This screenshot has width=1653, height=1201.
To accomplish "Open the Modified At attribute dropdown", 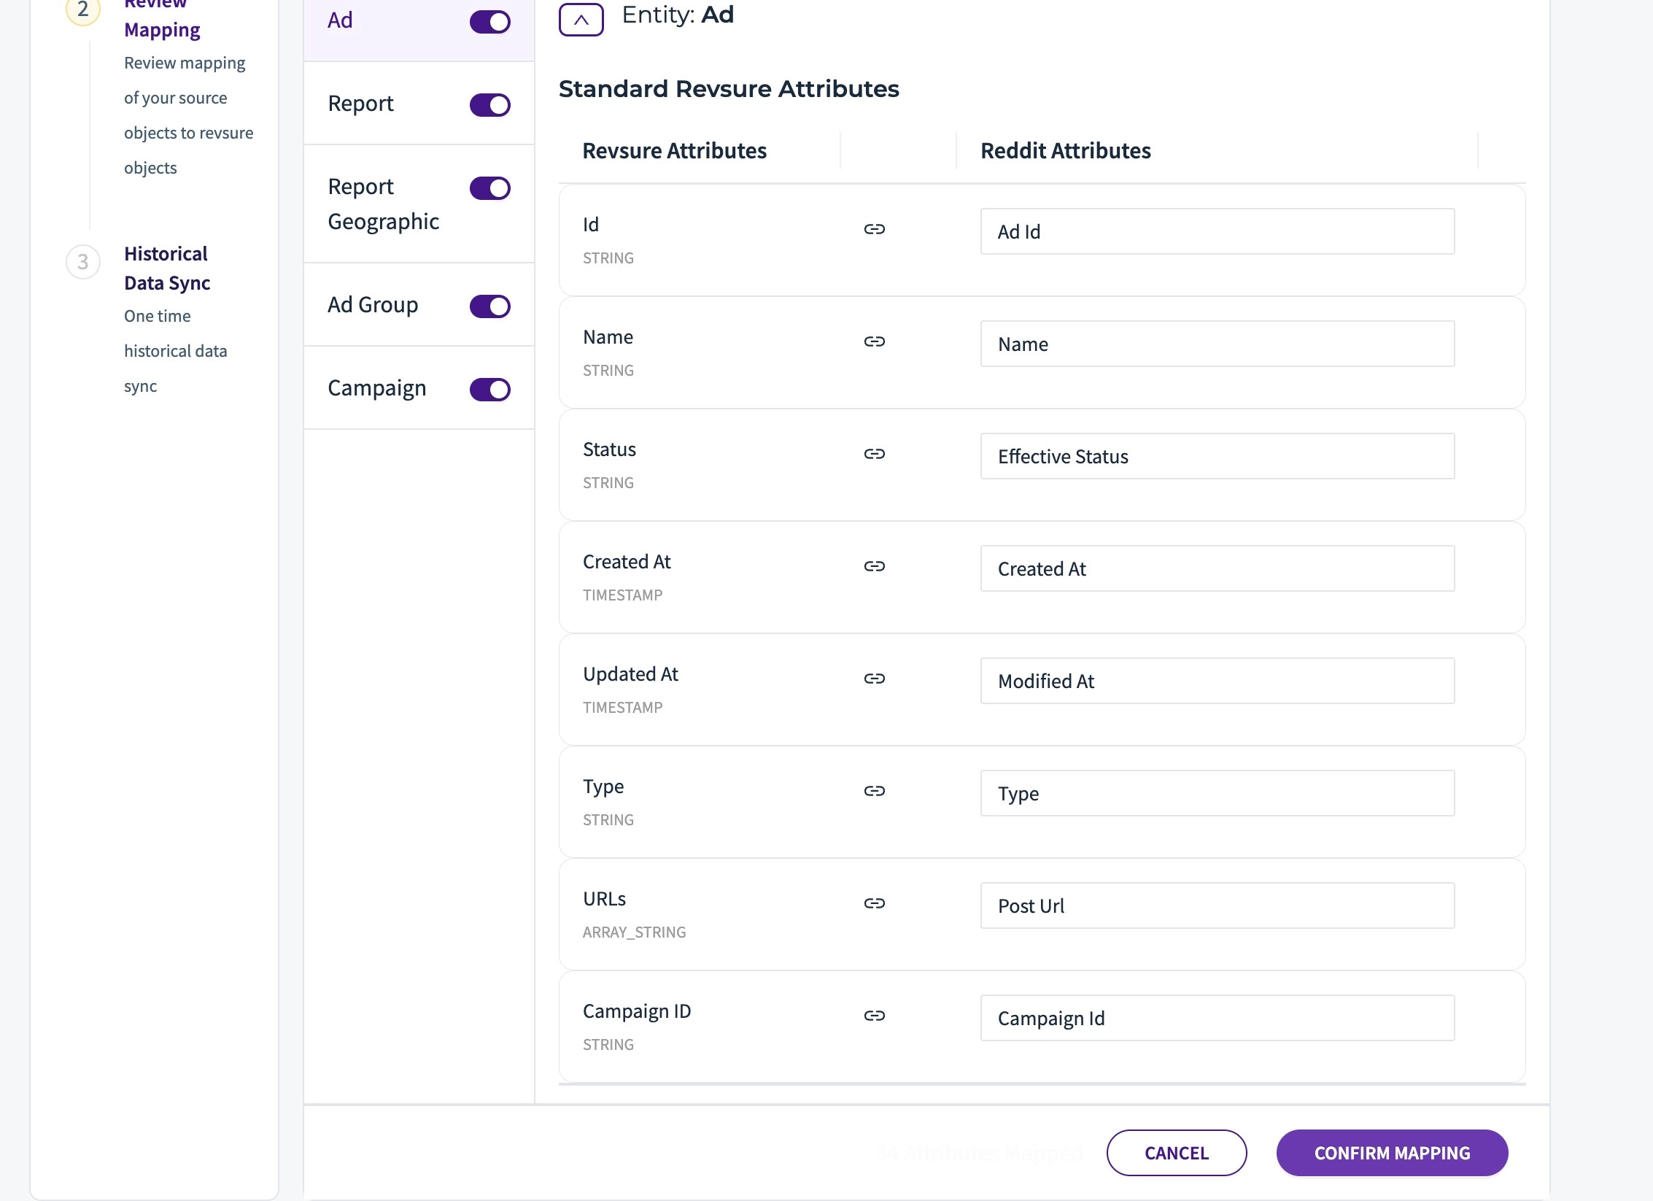I will pos(1217,681).
